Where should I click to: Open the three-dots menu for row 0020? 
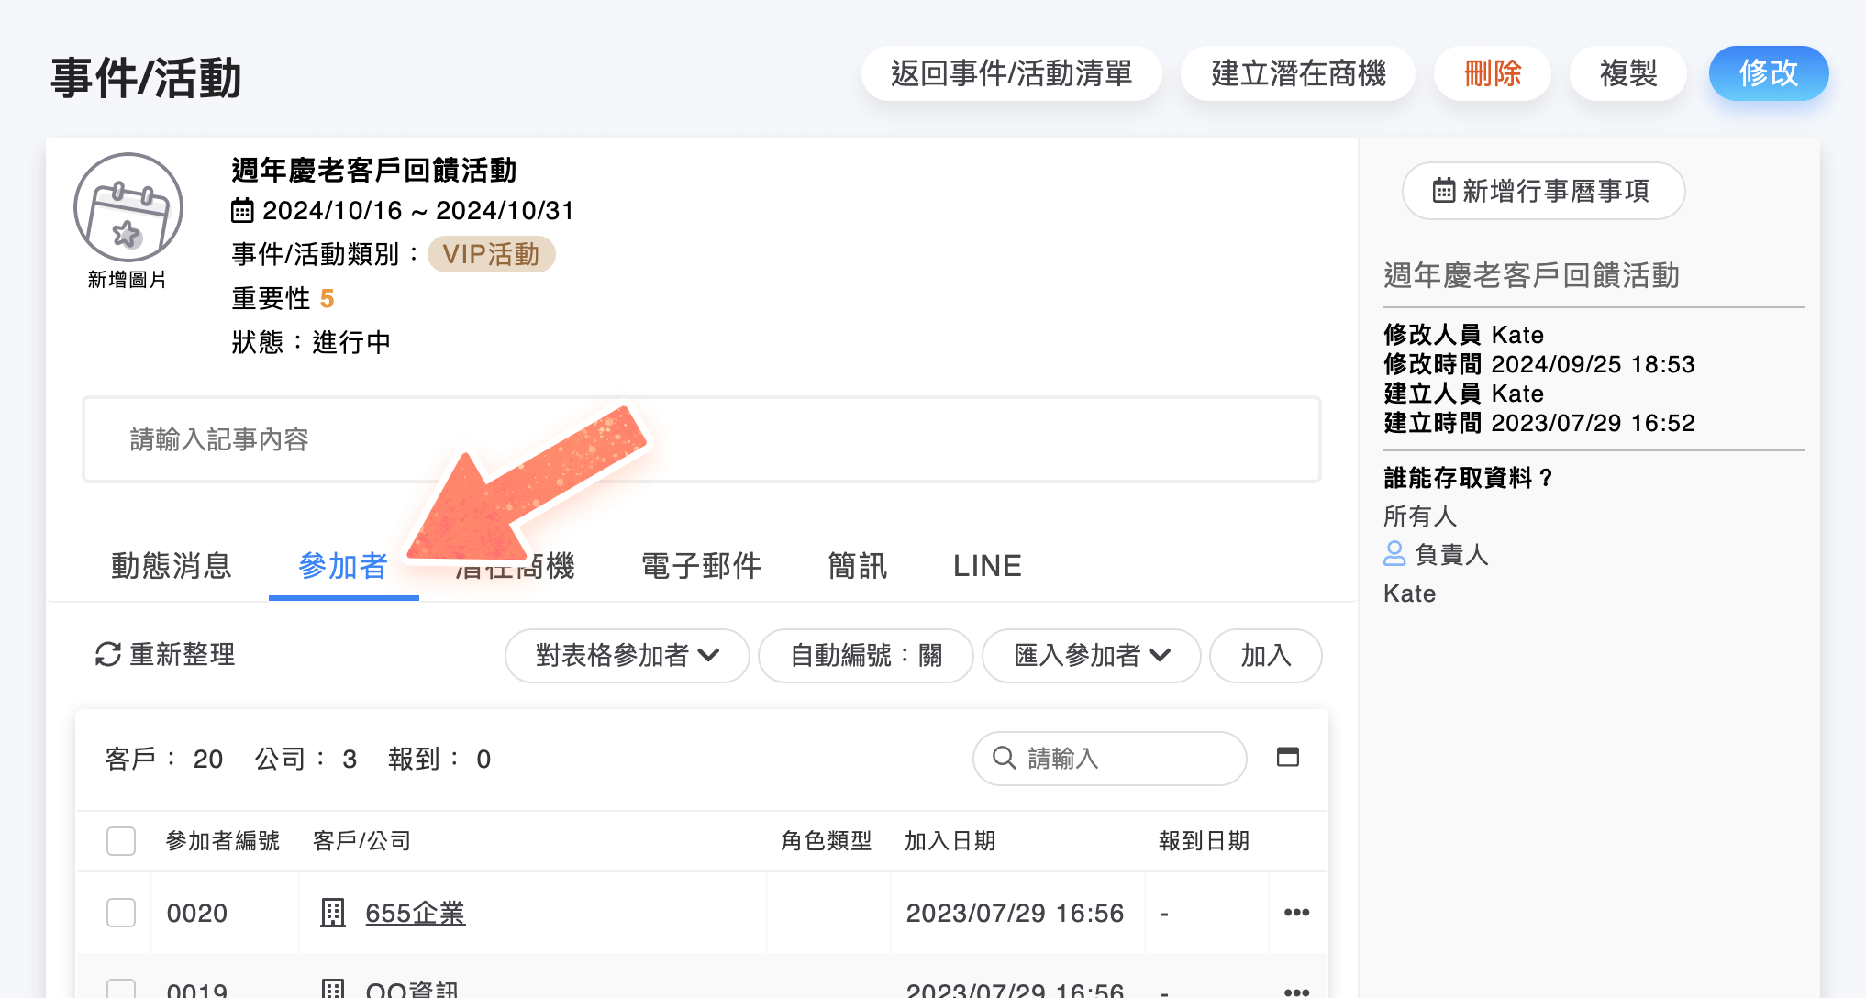1296,913
